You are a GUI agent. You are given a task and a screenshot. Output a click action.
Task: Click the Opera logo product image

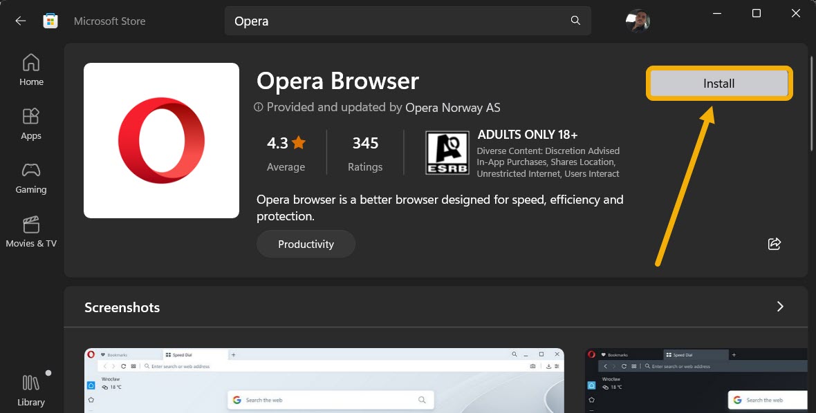coord(161,140)
